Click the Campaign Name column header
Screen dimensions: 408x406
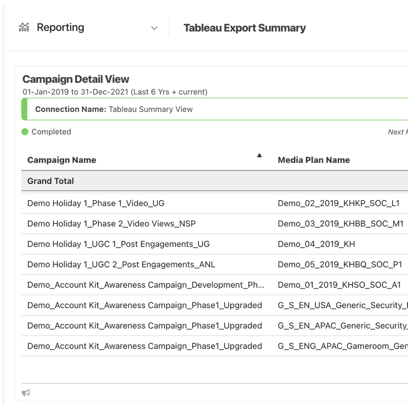[x=62, y=160]
